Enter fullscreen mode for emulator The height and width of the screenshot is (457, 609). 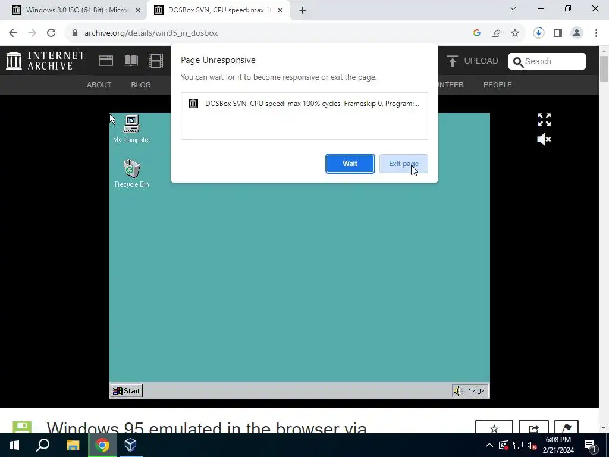pyautogui.click(x=544, y=120)
